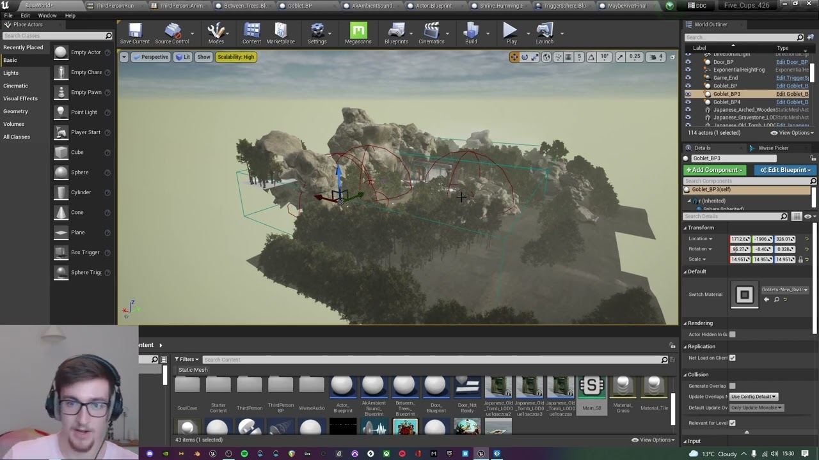Switch to the Goblet_BP editor tab
Viewport: 819px width, 460px height.
point(299,6)
